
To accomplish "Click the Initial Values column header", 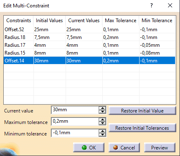I will pos(49,21).
